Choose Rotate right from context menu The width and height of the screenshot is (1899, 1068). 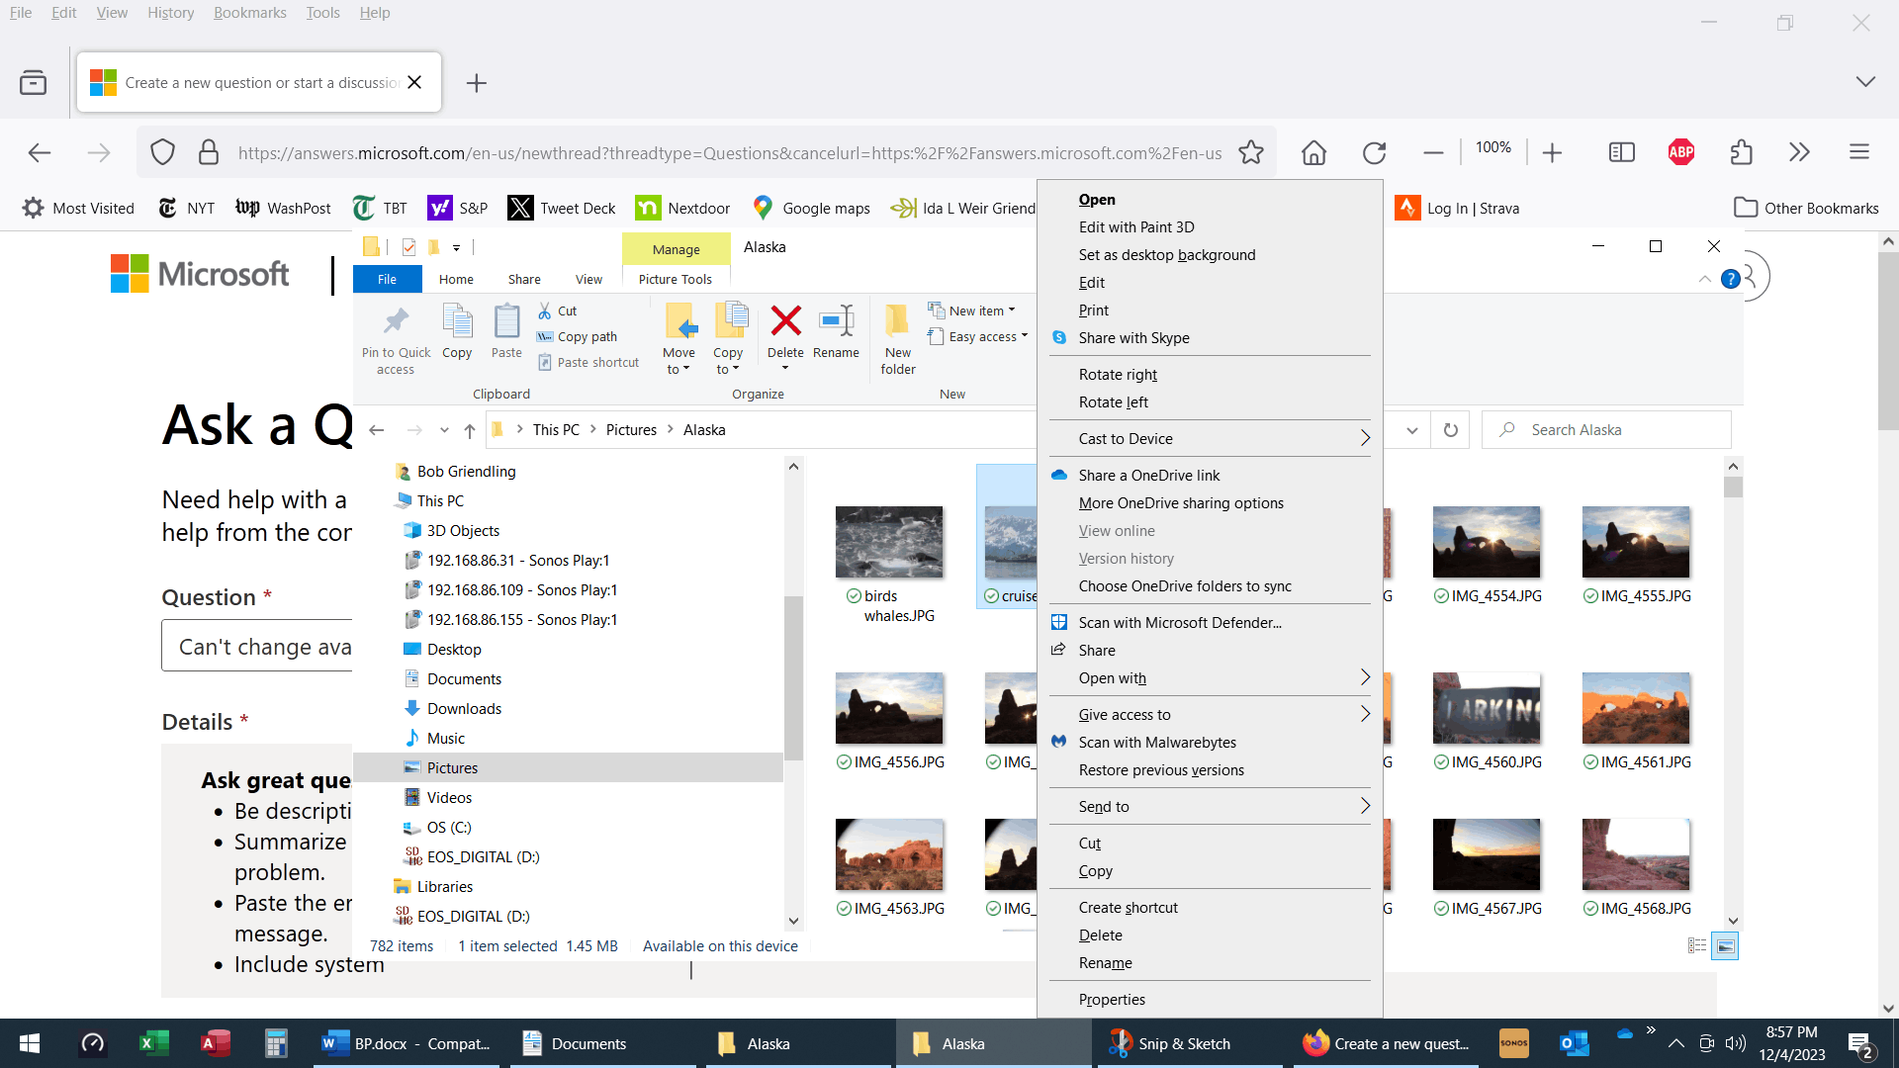[1118, 375]
